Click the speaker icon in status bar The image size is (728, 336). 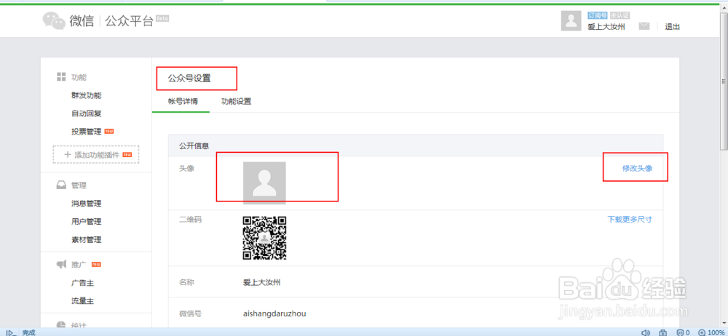click(x=645, y=332)
